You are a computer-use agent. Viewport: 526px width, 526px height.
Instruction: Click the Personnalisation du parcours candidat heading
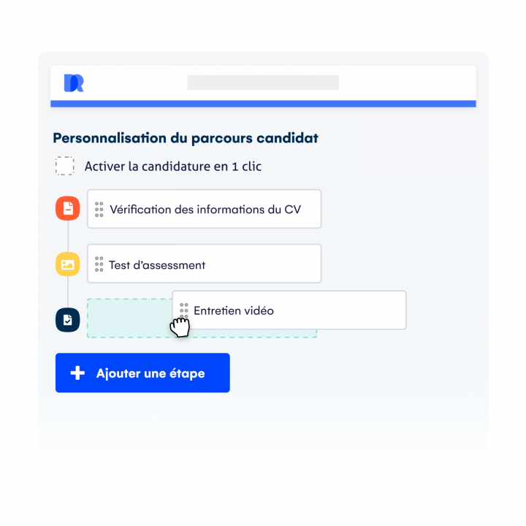pyautogui.click(x=186, y=138)
